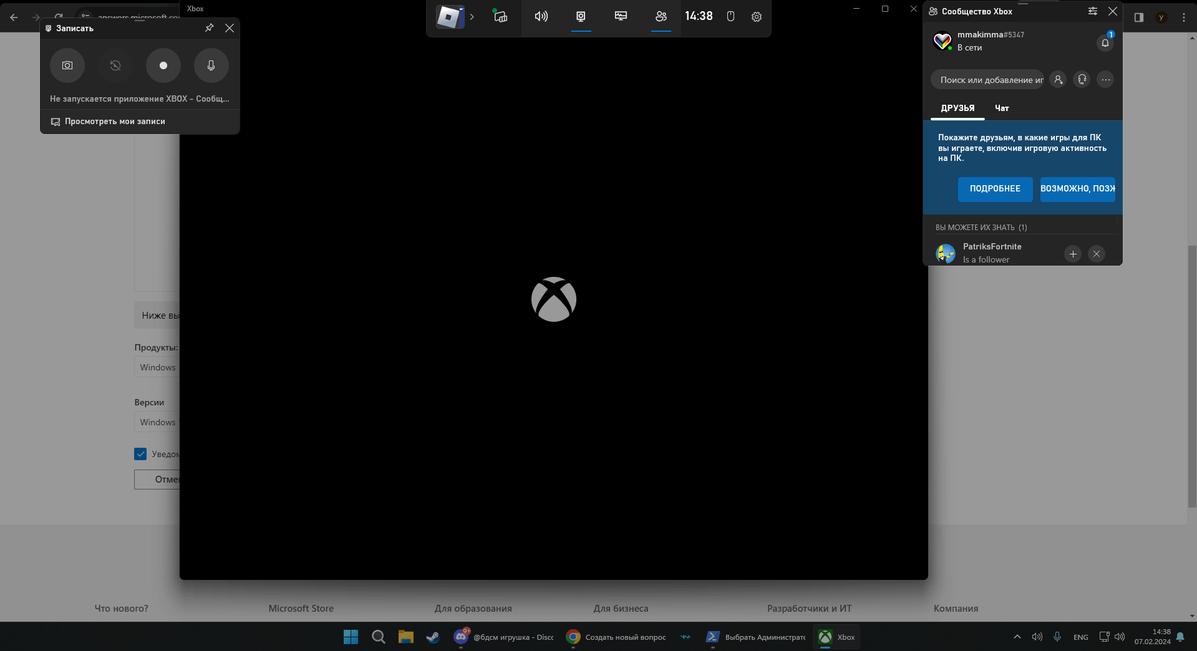Viewport: 1197px width, 651px height.
Task: Click back arrow in the browser window
Action: click(x=14, y=17)
